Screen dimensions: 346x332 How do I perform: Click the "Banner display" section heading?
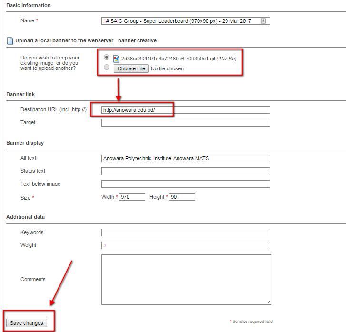tap(25, 143)
